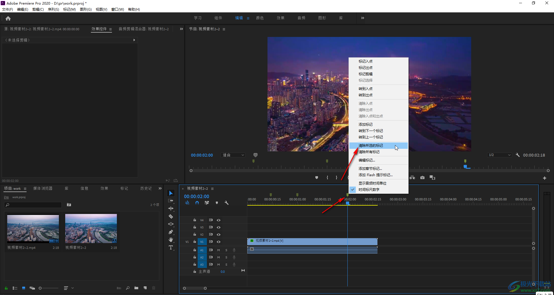Click comparison view icon in program monitor
554x295 pixels.
(432, 178)
